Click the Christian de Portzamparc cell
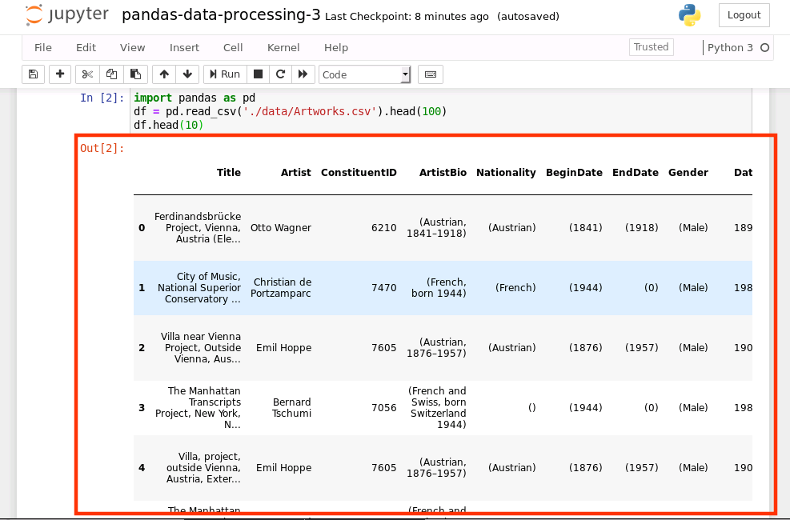This screenshot has width=790, height=520. [x=281, y=288]
